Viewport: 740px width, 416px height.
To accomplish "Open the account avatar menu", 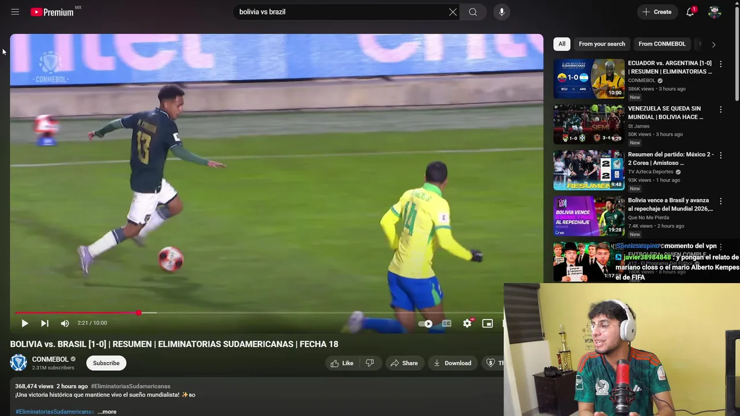I will pos(715,12).
